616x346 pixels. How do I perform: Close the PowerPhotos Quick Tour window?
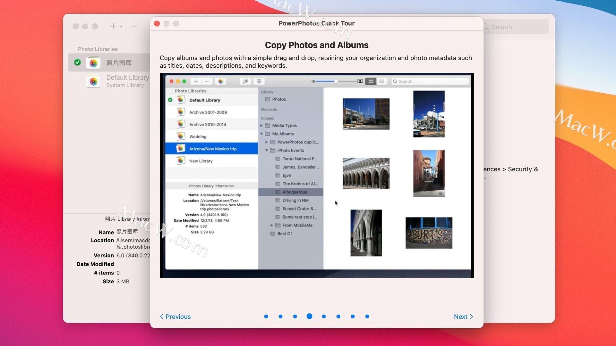(x=157, y=23)
